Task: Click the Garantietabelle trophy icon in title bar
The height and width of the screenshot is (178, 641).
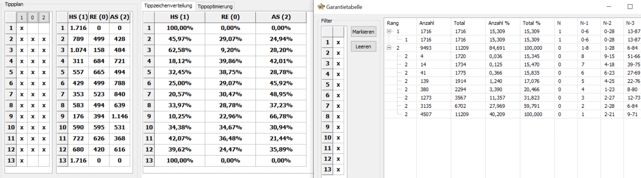Action: coord(321,6)
